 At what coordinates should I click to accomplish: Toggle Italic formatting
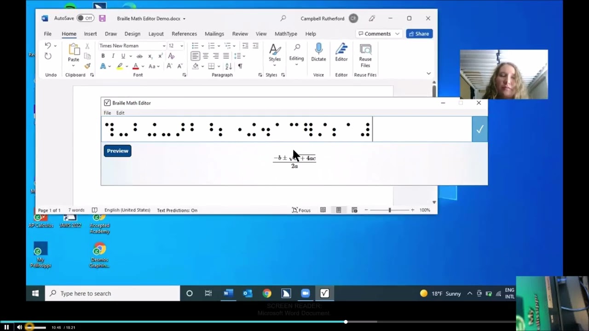[x=113, y=56]
